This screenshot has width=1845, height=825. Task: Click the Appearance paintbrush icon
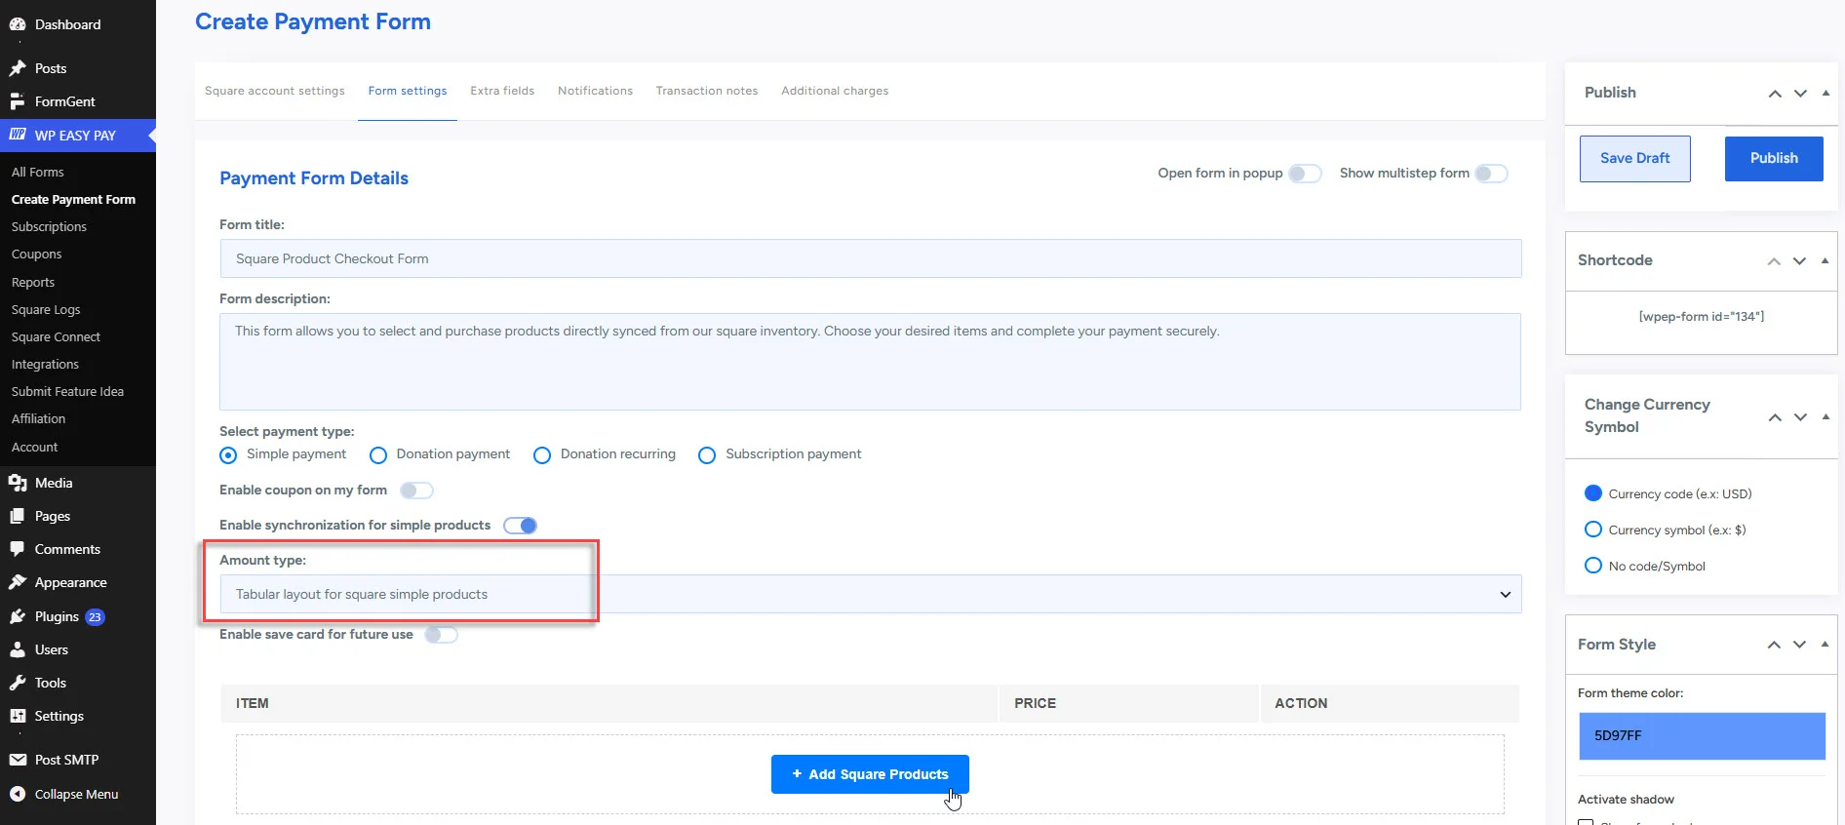[x=18, y=582]
